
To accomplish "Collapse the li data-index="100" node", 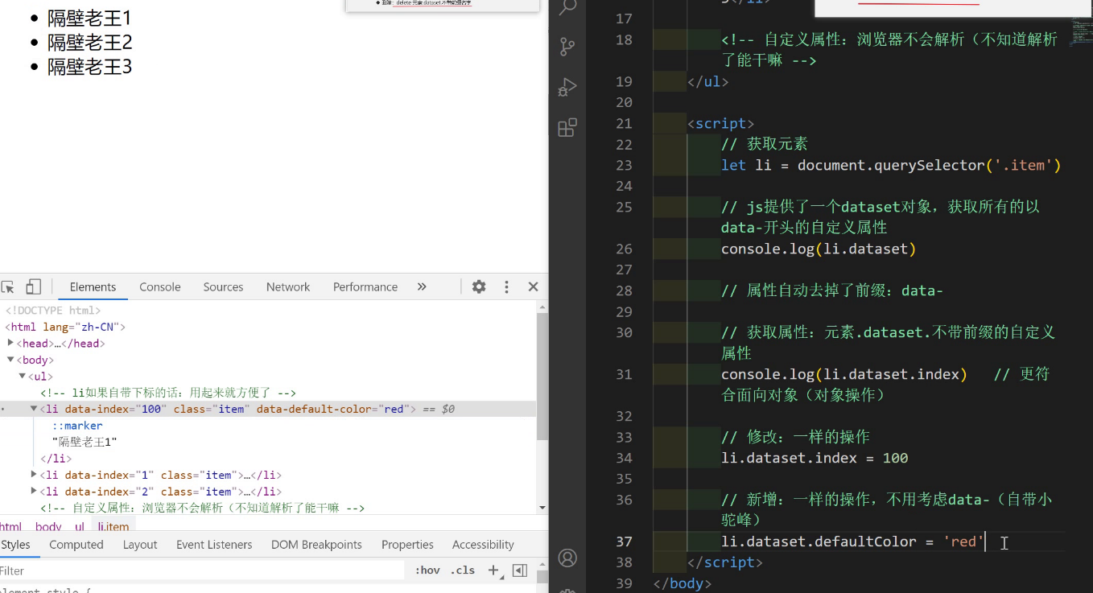I will [34, 409].
